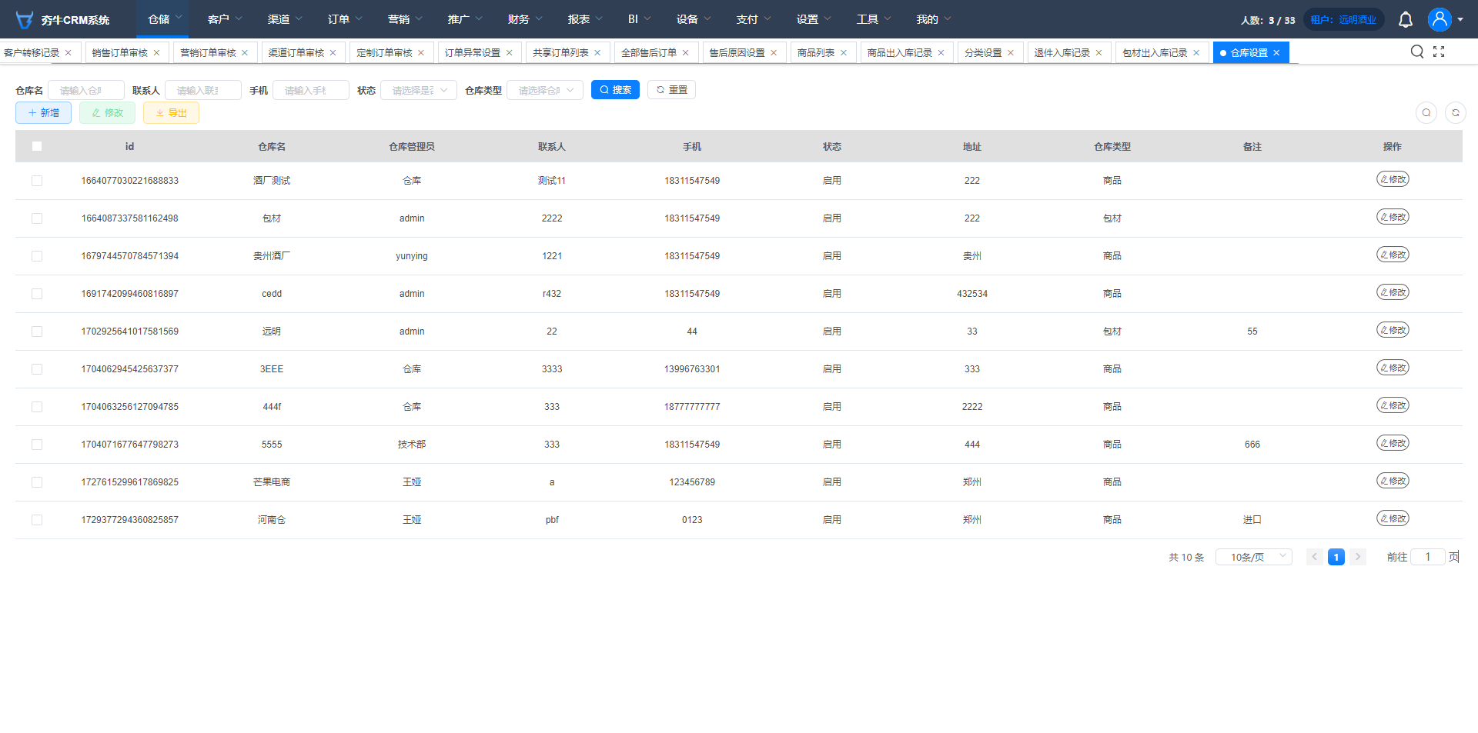The width and height of the screenshot is (1478, 733).
Task: Open the 财务 top menu
Action: 524,19
